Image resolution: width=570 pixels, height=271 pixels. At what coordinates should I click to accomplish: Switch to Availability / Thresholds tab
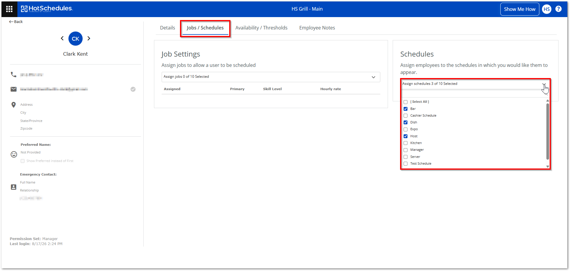pos(261,28)
